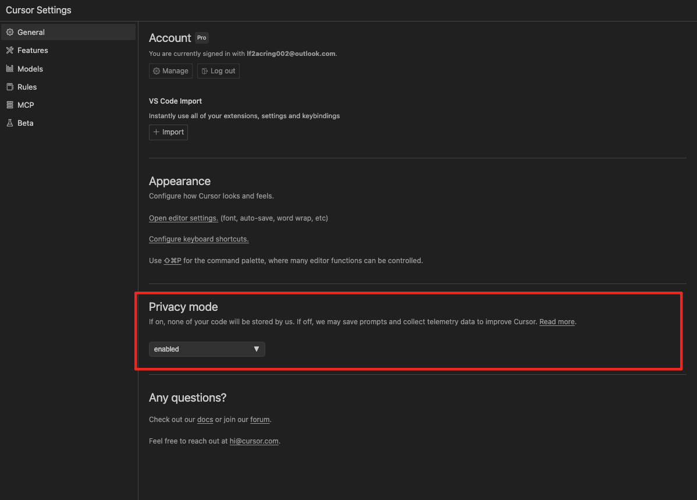Go to the MCP settings section

pos(26,105)
